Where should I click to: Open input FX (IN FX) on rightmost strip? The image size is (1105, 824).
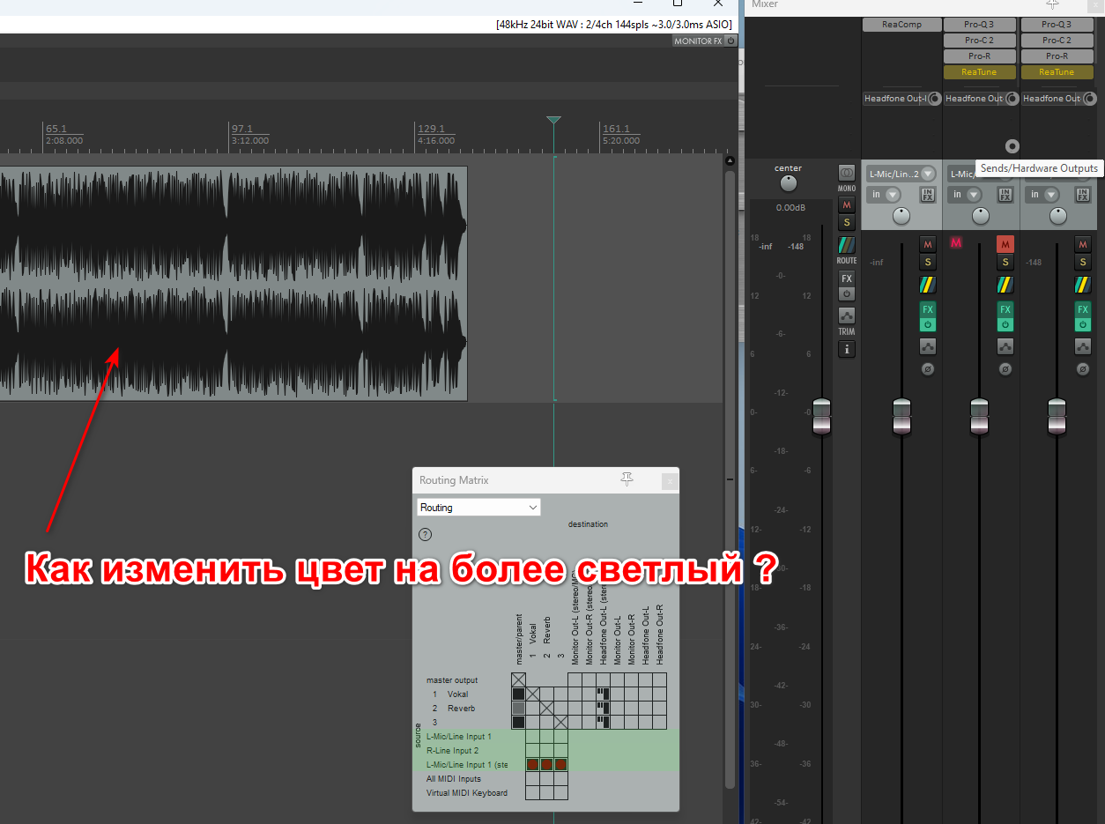pos(1084,195)
